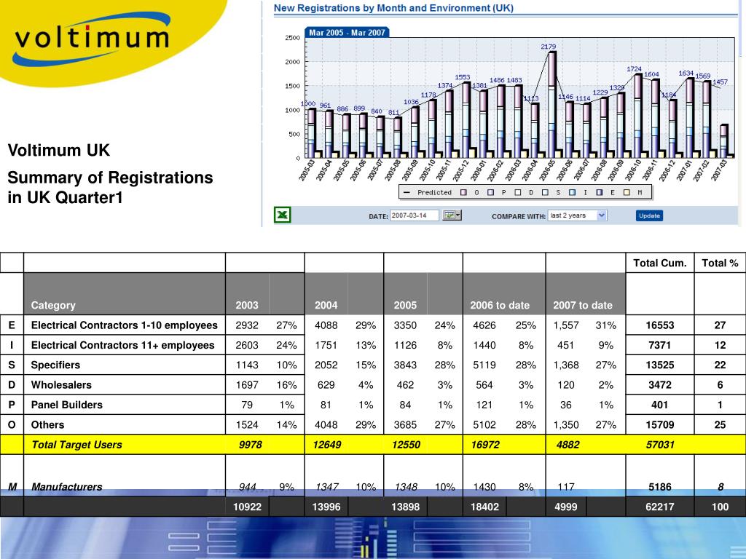The height and width of the screenshot is (559, 746).
Task: Click the date field showing 2007-03-14
Action: point(414,215)
